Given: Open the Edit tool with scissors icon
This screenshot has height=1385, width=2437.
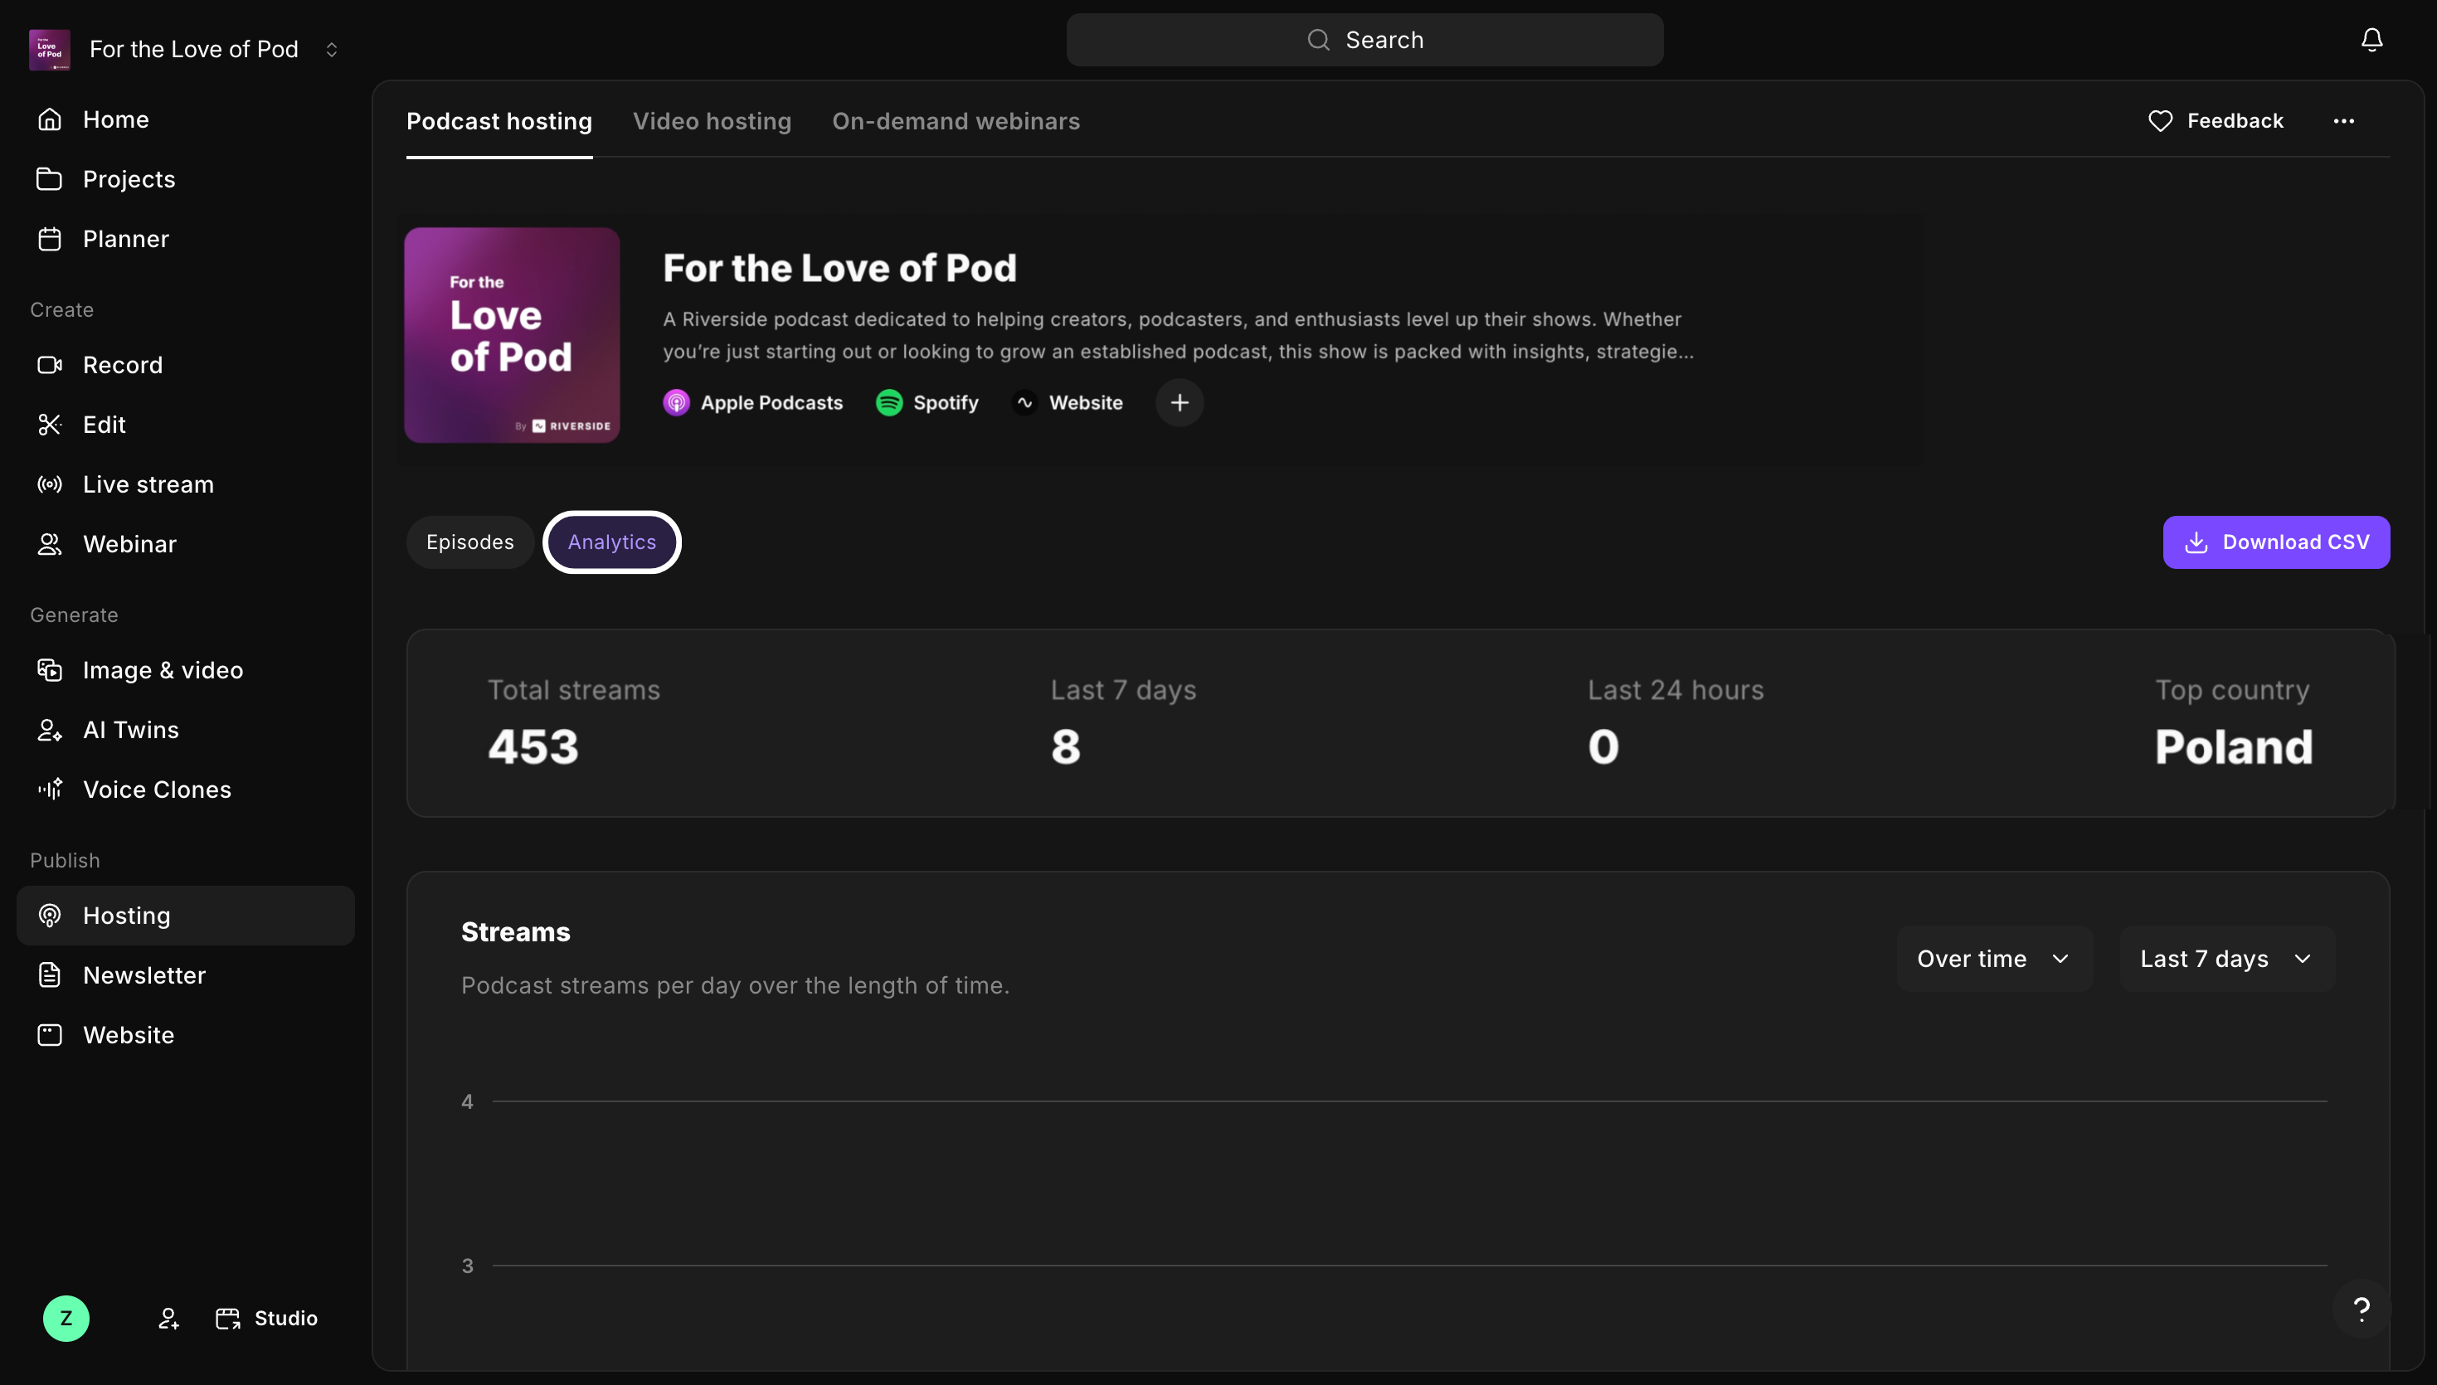Looking at the screenshot, I should pyautogui.click(x=186, y=425).
